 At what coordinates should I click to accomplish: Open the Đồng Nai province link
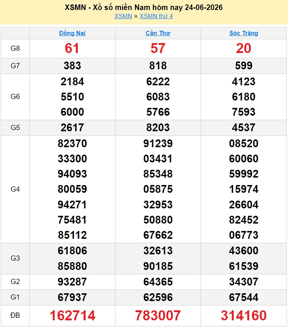coord(72,33)
